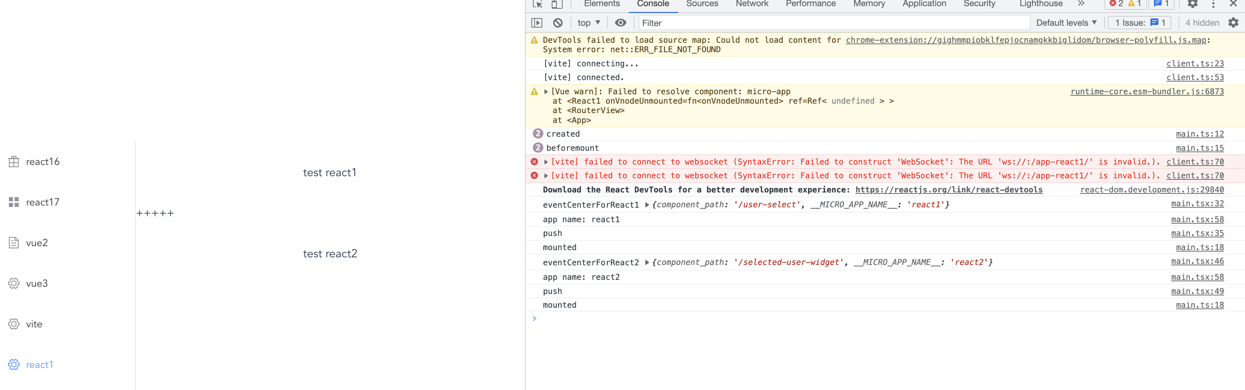Open client.ts:23 source link
The width and height of the screenshot is (1245, 390).
[1195, 64]
